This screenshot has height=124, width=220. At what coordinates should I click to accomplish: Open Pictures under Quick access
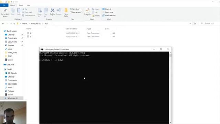(11, 45)
